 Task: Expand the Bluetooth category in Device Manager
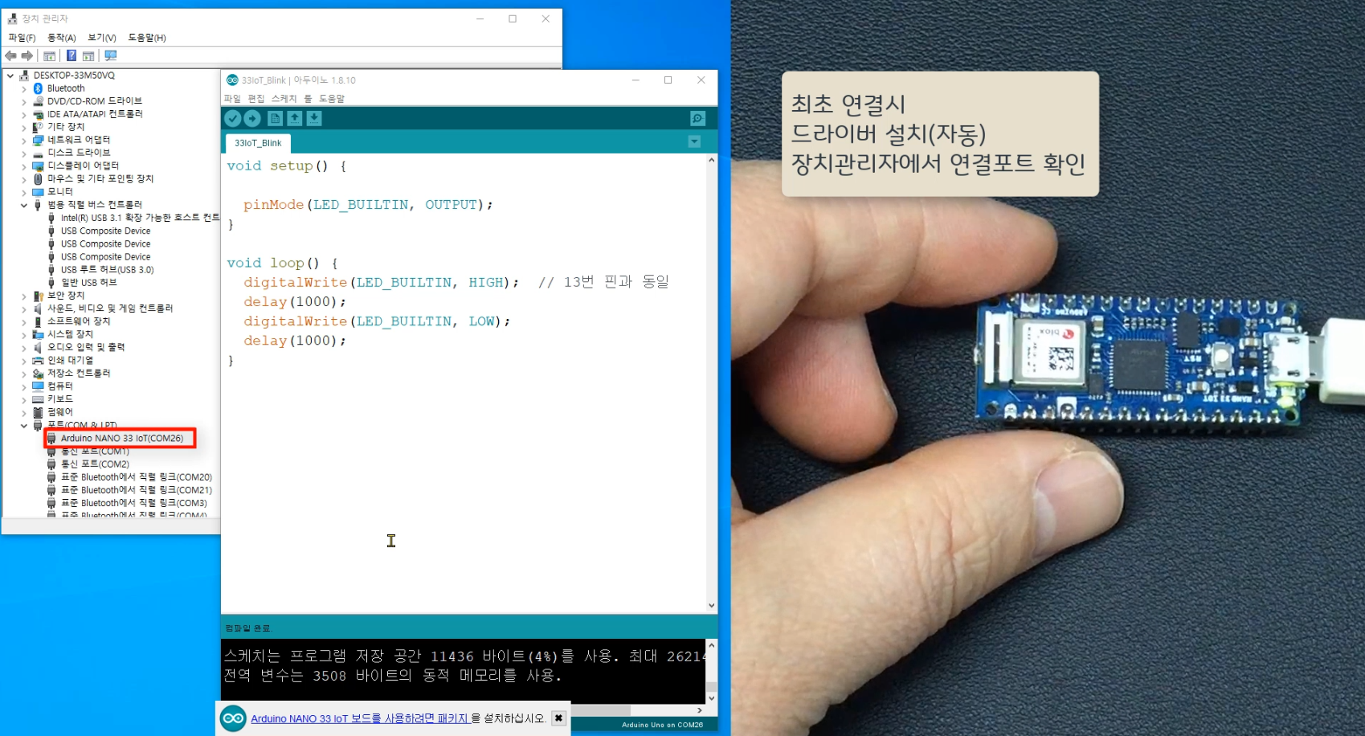[24, 88]
